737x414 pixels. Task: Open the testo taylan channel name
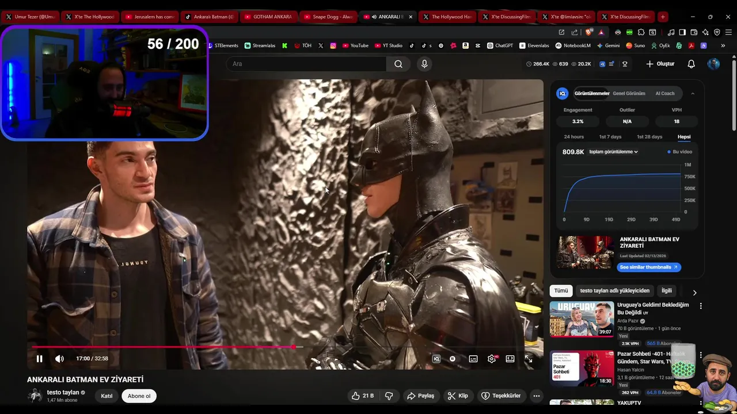click(x=63, y=392)
